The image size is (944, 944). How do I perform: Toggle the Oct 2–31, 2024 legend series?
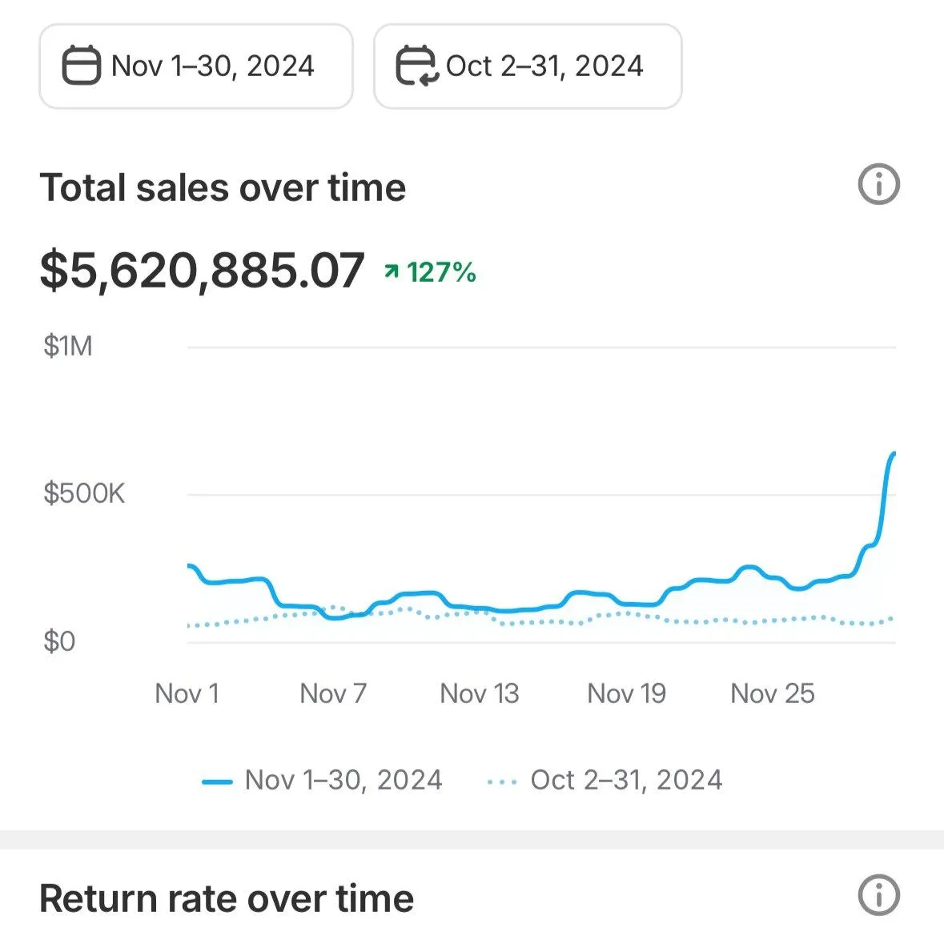[626, 780]
